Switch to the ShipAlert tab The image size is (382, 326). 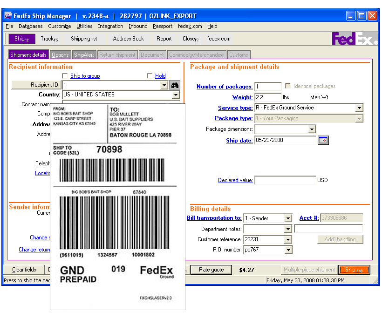pos(84,55)
